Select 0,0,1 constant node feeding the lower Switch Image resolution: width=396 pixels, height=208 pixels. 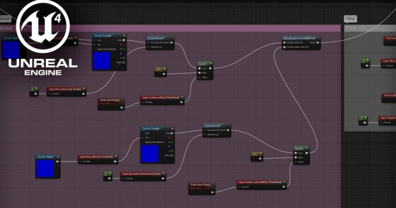pos(257,157)
